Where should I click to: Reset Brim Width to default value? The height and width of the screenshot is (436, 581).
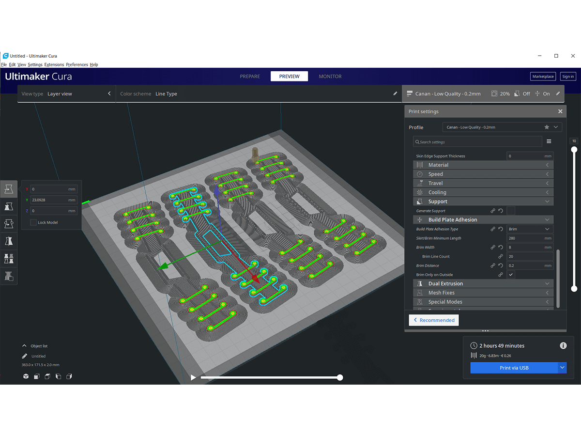501,248
